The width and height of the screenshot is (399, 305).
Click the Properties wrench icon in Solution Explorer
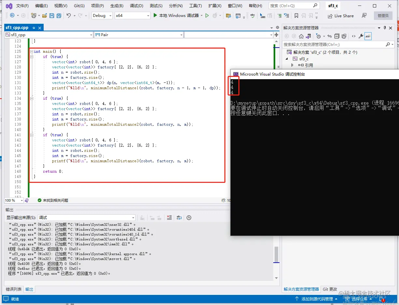click(x=361, y=36)
